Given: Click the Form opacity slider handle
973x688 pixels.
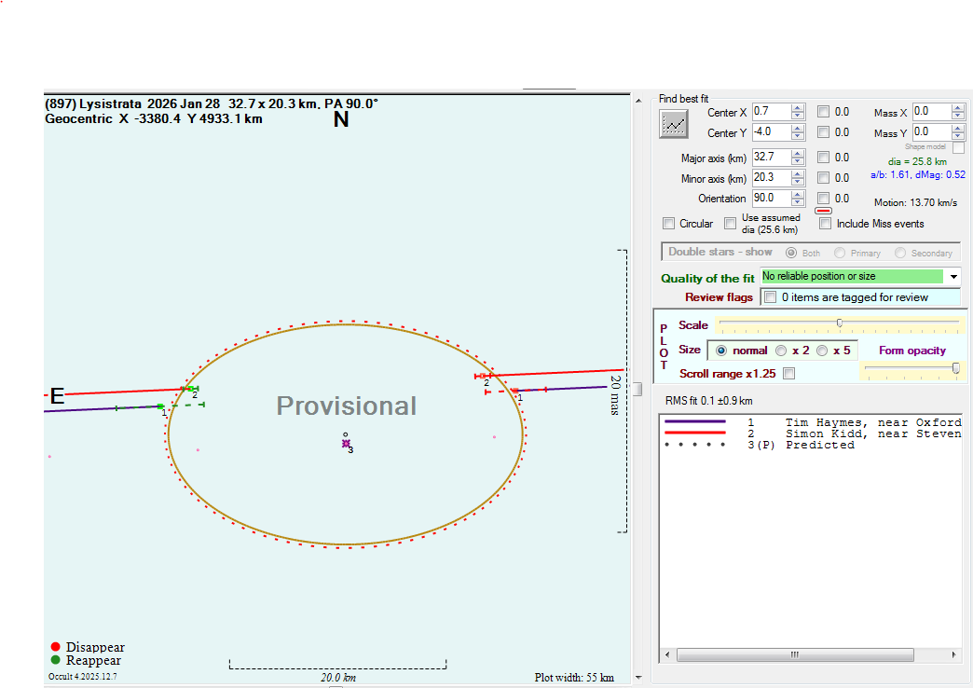Looking at the screenshot, I should [x=955, y=368].
